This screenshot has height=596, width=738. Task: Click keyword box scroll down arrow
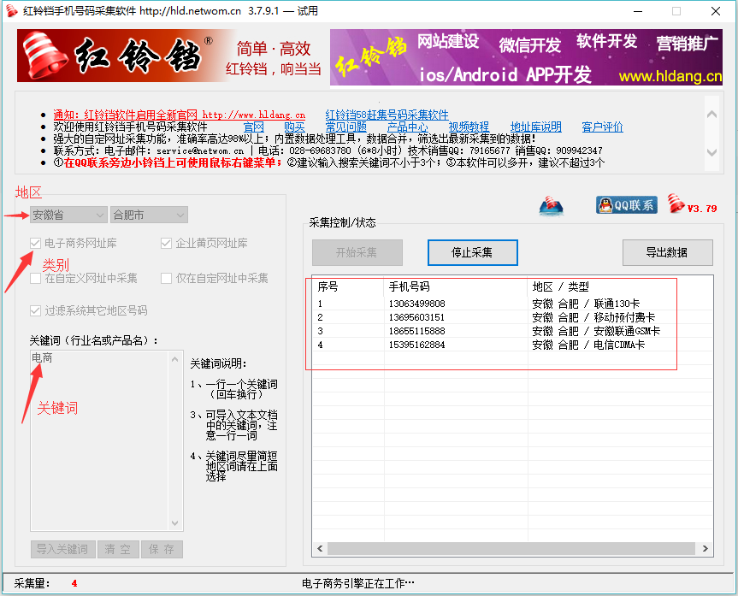point(175,523)
